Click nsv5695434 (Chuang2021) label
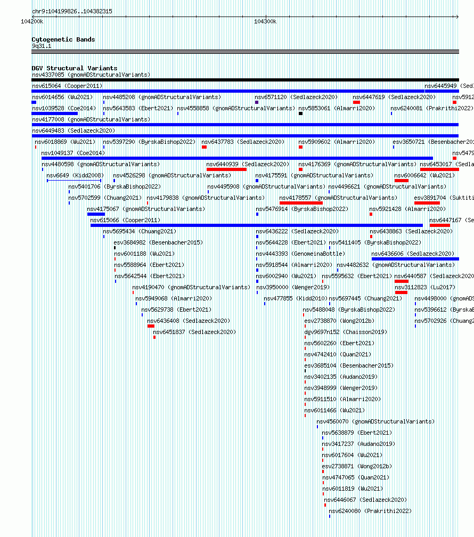 (140, 232)
